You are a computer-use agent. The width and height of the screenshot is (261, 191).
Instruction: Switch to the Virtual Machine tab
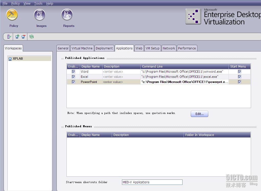tap(82, 48)
